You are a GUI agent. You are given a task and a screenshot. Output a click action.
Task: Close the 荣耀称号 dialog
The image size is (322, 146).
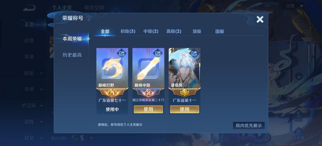coord(260,19)
